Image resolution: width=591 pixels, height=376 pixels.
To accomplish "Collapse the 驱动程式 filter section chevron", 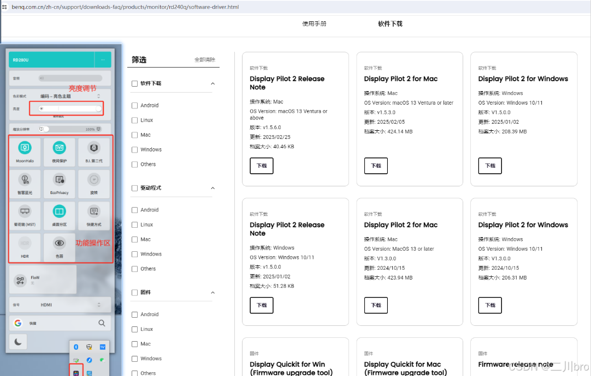I will tap(212, 188).
